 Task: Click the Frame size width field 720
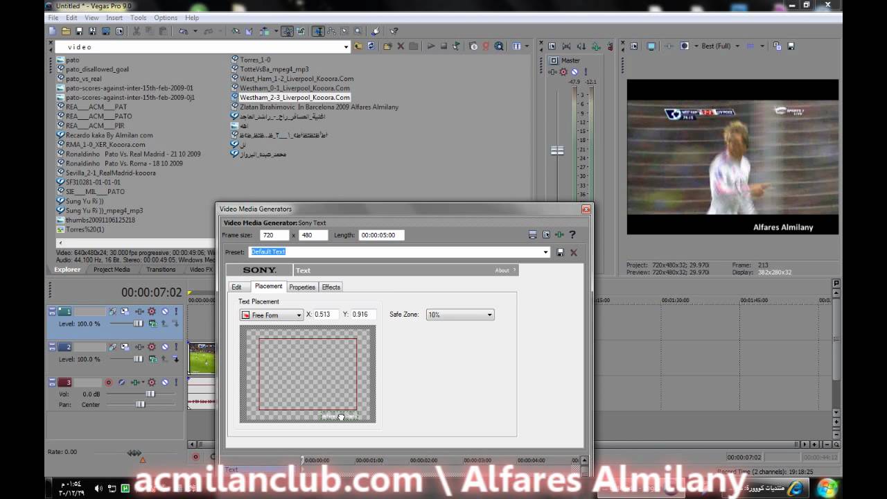click(274, 235)
